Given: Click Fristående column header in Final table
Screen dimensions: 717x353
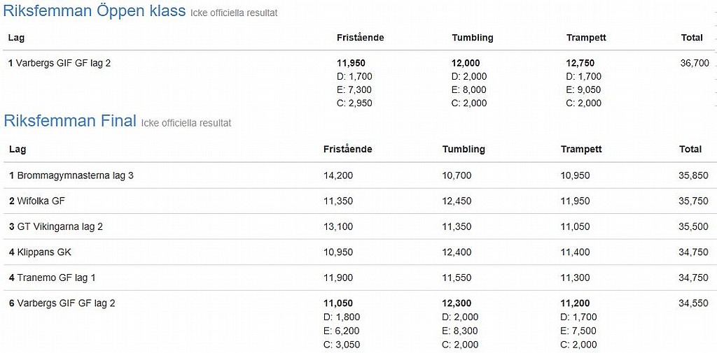Looking at the screenshot, I should (x=347, y=150).
